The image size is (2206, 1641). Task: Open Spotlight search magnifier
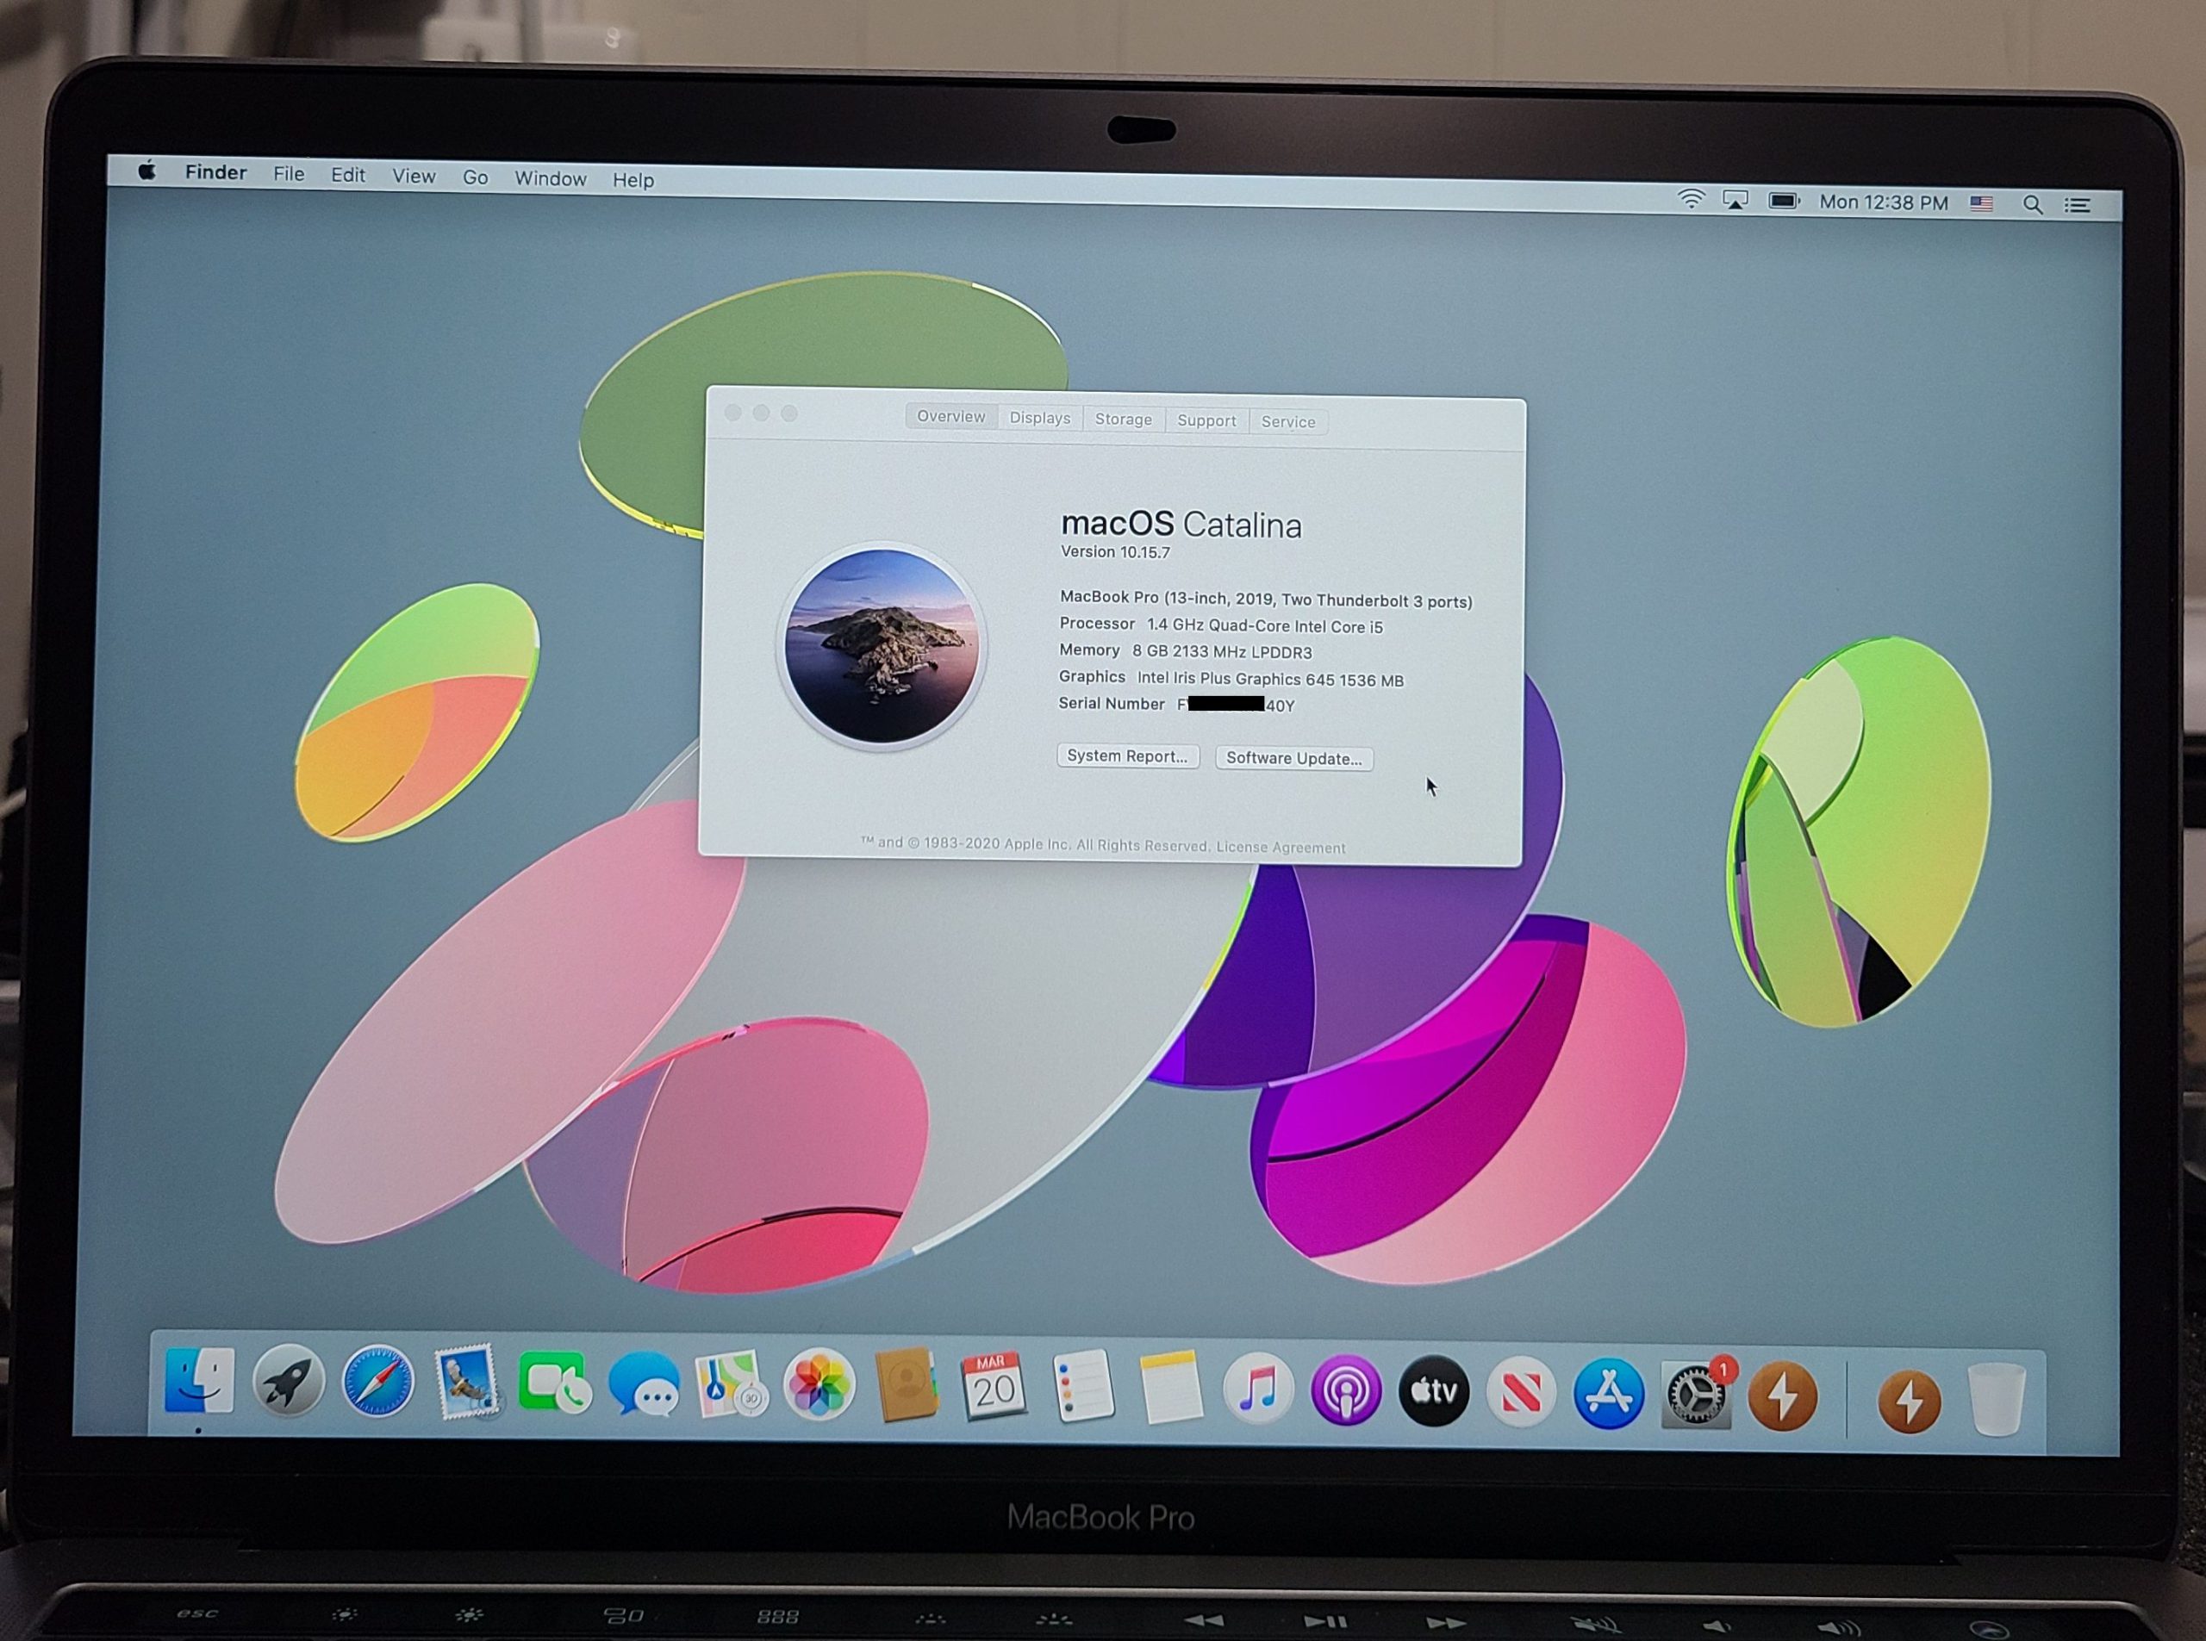pos(2032,205)
